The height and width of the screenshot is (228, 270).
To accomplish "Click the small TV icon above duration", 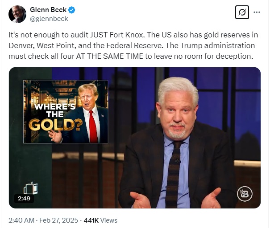I will click(x=31, y=188).
